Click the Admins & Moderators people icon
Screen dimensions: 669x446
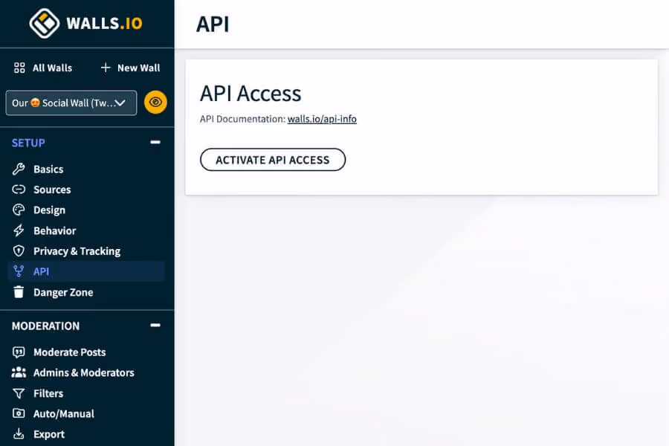(x=19, y=372)
